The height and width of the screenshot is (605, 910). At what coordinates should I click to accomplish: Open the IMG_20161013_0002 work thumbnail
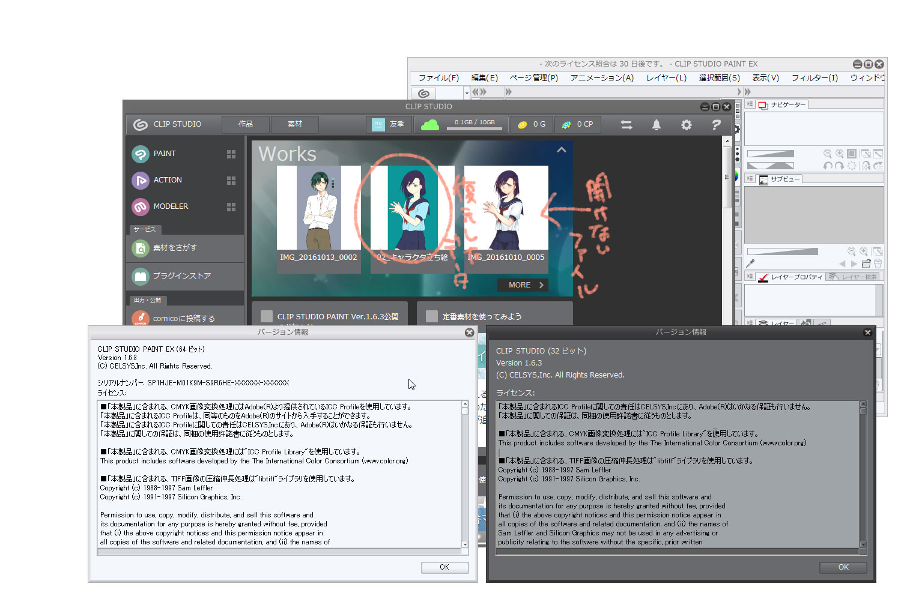319,219
